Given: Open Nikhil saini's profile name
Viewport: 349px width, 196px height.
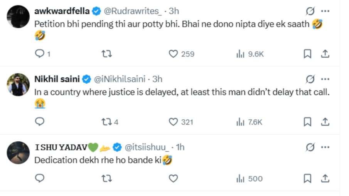Looking at the screenshot, I should [x=57, y=79].
